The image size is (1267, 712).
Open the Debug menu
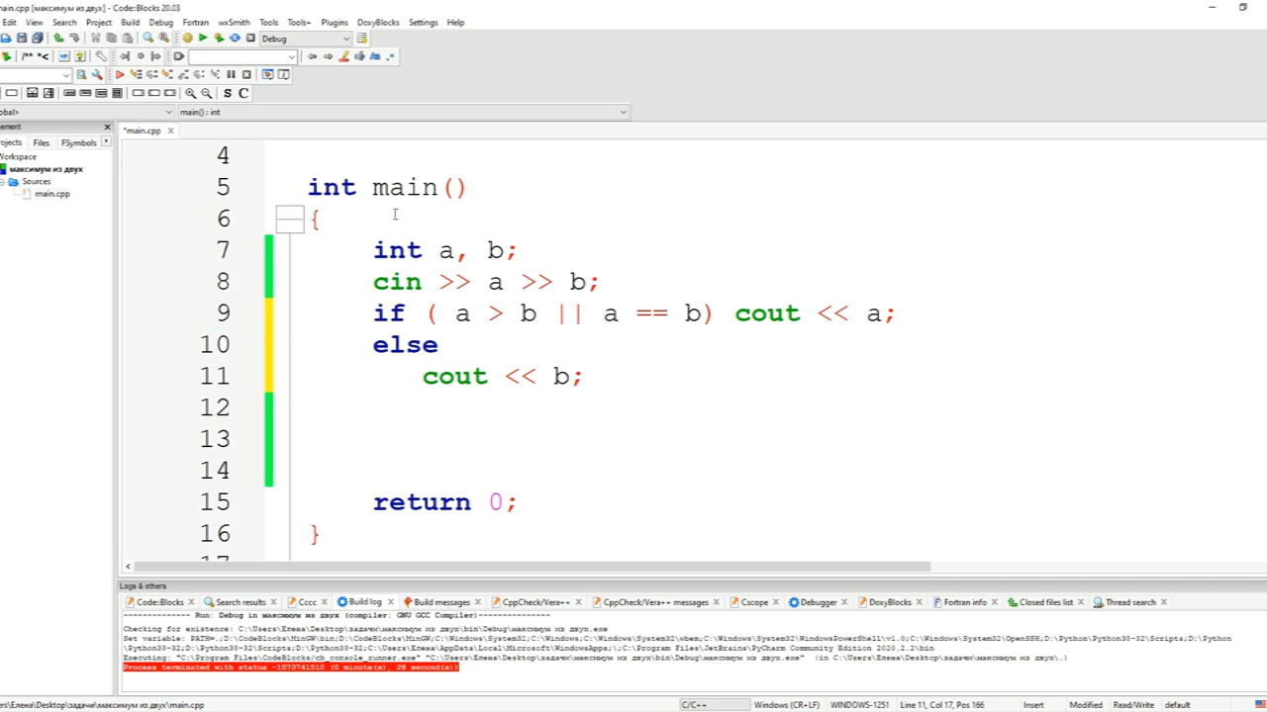(x=160, y=22)
